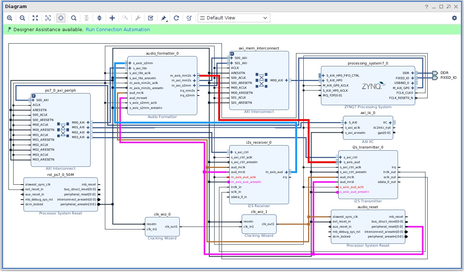Add an IP using the plus icon

[x=112, y=18]
